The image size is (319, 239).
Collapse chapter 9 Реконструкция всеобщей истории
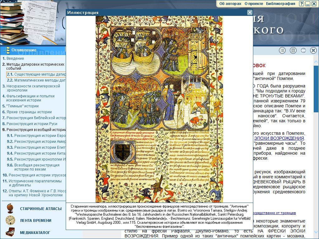[x=34, y=130]
